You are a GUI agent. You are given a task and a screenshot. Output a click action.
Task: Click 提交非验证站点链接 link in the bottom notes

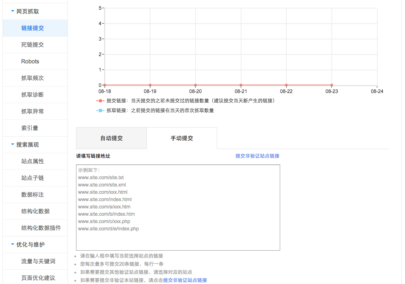[x=185, y=280]
